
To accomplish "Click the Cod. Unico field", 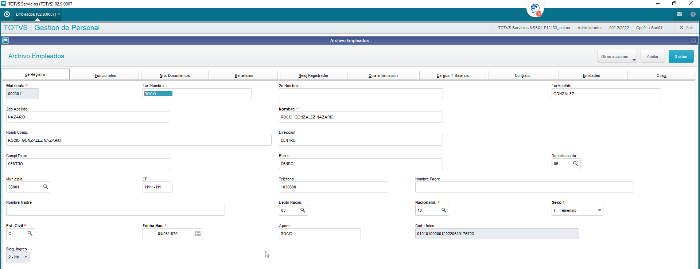I will tap(497, 234).
